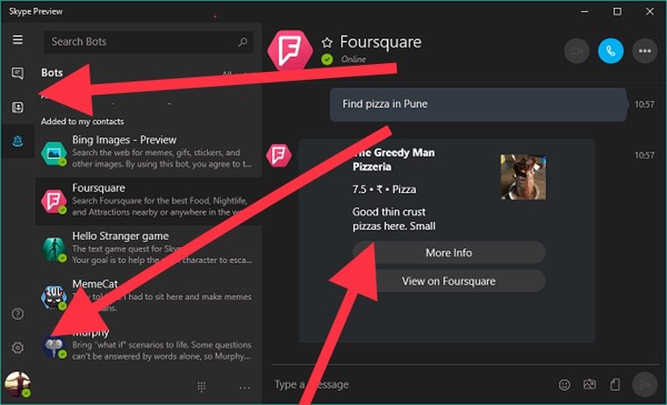This screenshot has width=667, height=405.
Task: Open the dial pad grid icon
Action: pyautogui.click(x=202, y=387)
